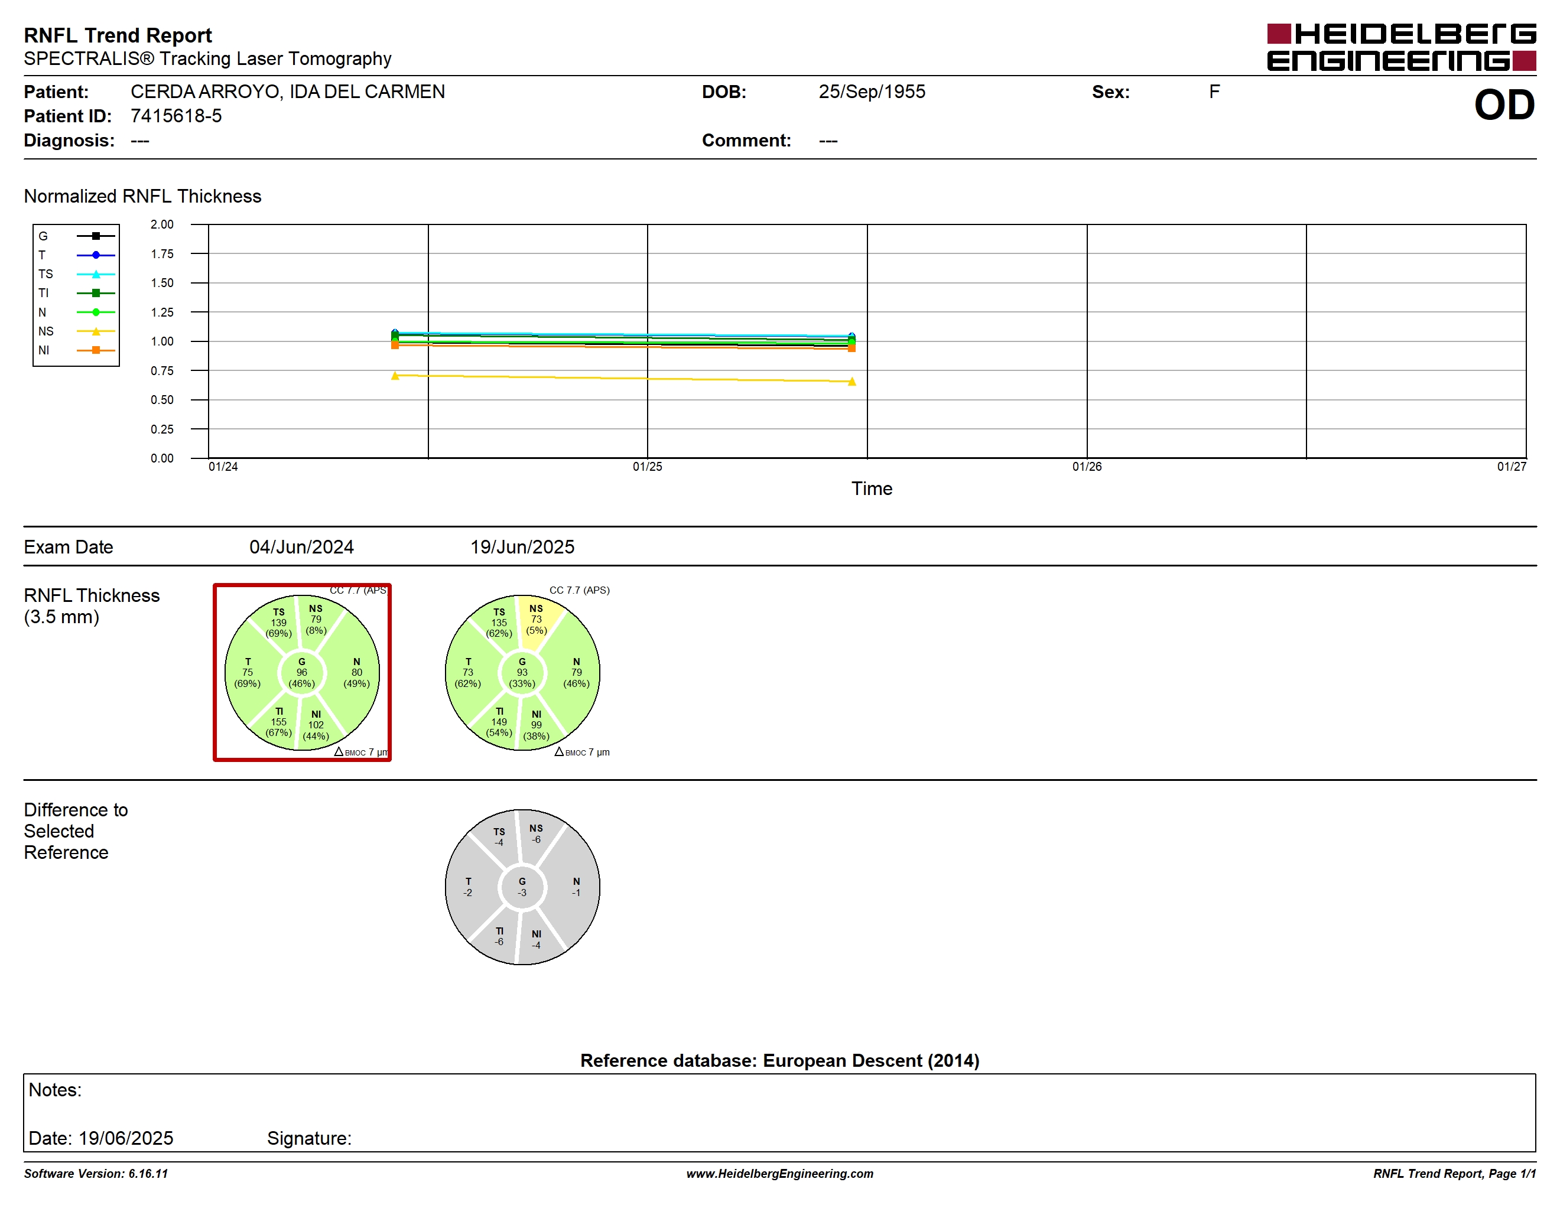1560x1205 pixels.
Task: Click the OD eye indicator
Action: (1504, 105)
